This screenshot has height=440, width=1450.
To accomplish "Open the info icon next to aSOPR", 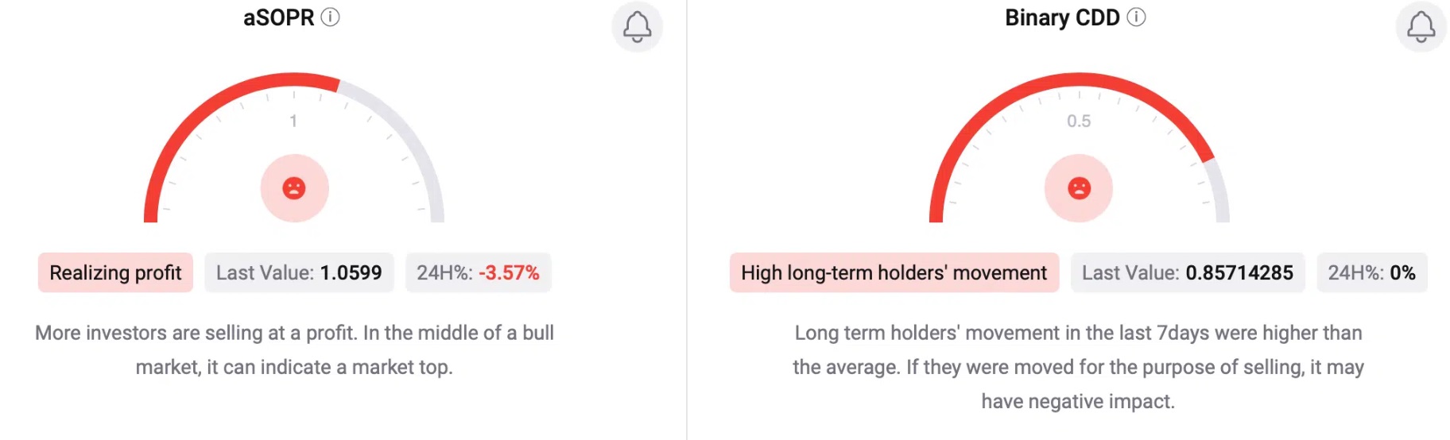I will 330,17.
